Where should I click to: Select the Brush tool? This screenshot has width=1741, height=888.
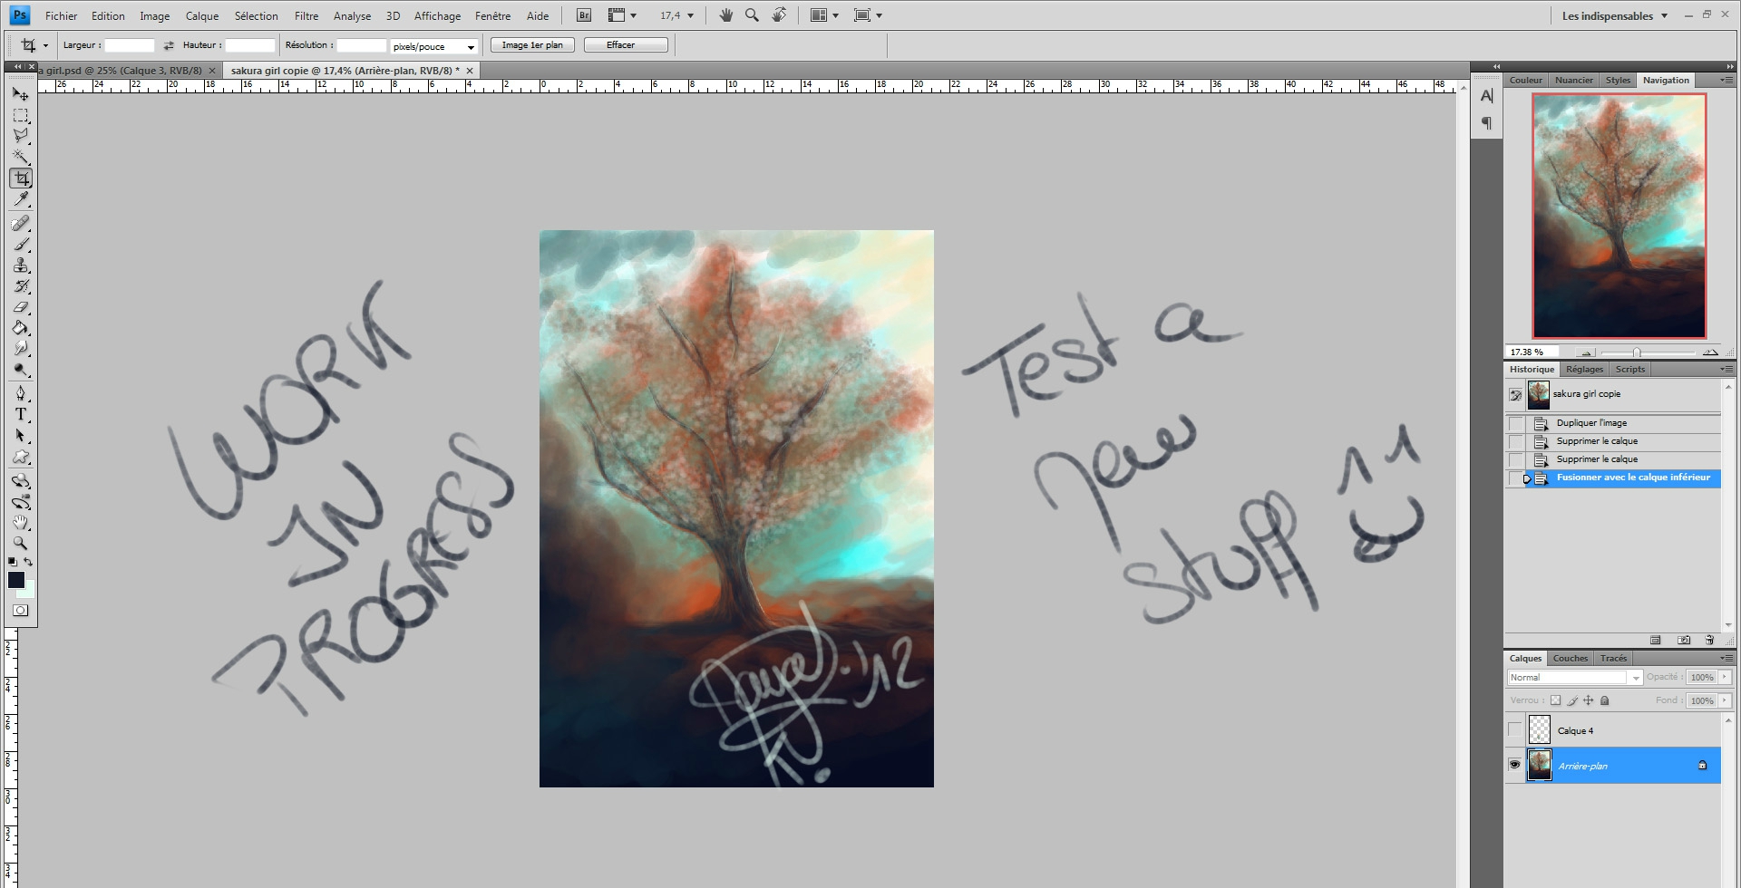(x=21, y=245)
